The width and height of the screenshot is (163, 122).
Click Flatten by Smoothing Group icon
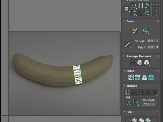(x=141, y=93)
